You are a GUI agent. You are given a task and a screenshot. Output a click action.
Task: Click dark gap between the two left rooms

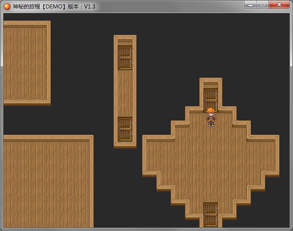[45, 120]
